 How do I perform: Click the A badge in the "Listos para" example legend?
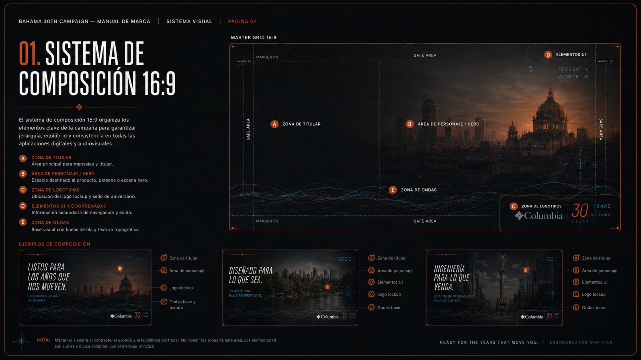coord(163,258)
